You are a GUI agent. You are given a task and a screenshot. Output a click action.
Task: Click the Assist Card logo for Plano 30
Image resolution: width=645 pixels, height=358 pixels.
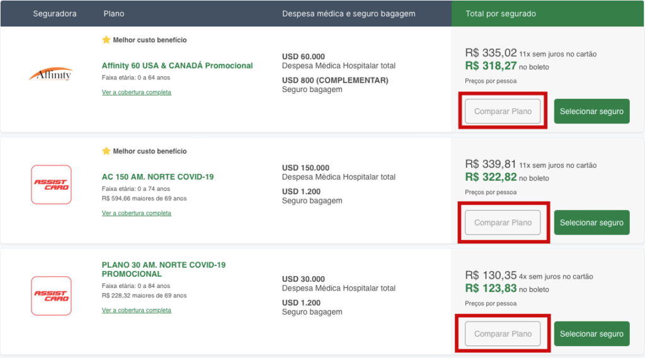coord(51,296)
